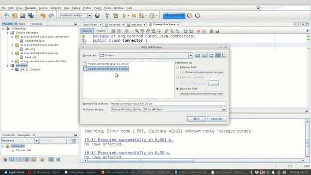The image size is (311, 175).
Task: Open the Buscar en folder dropdown
Action: 190,55
